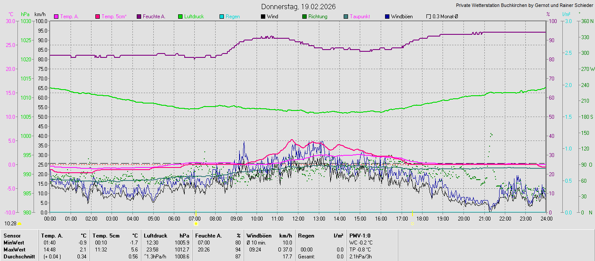Screen dimensions: 595x261
Task: Toggle the 0.3 Monat-Ø legend box
Action: point(429,17)
